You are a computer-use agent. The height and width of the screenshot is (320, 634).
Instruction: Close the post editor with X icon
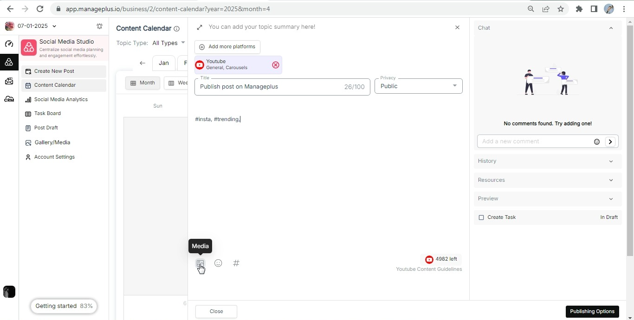tap(457, 27)
